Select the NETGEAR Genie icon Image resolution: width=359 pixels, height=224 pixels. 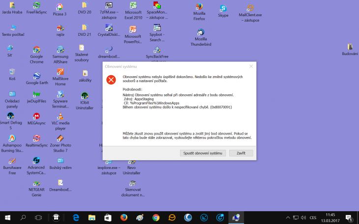pyautogui.click(x=36, y=189)
